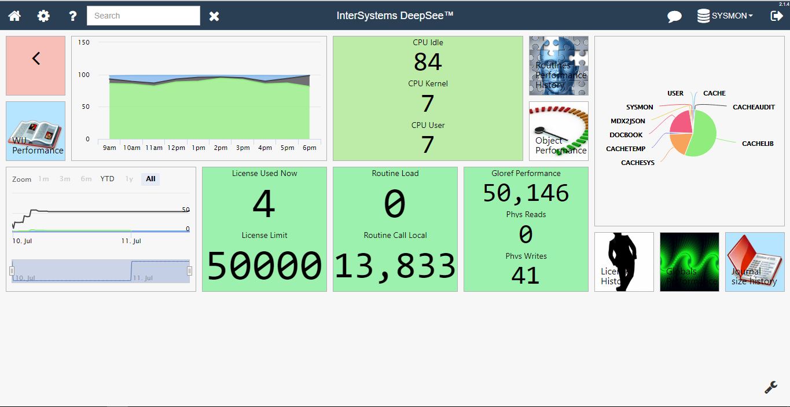Go to the Home page icon
Image resolution: width=790 pixels, height=407 pixels.
coord(14,16)
